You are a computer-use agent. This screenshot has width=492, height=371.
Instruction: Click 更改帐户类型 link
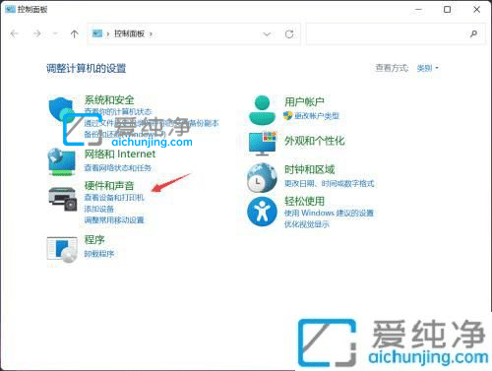[317, 115]
